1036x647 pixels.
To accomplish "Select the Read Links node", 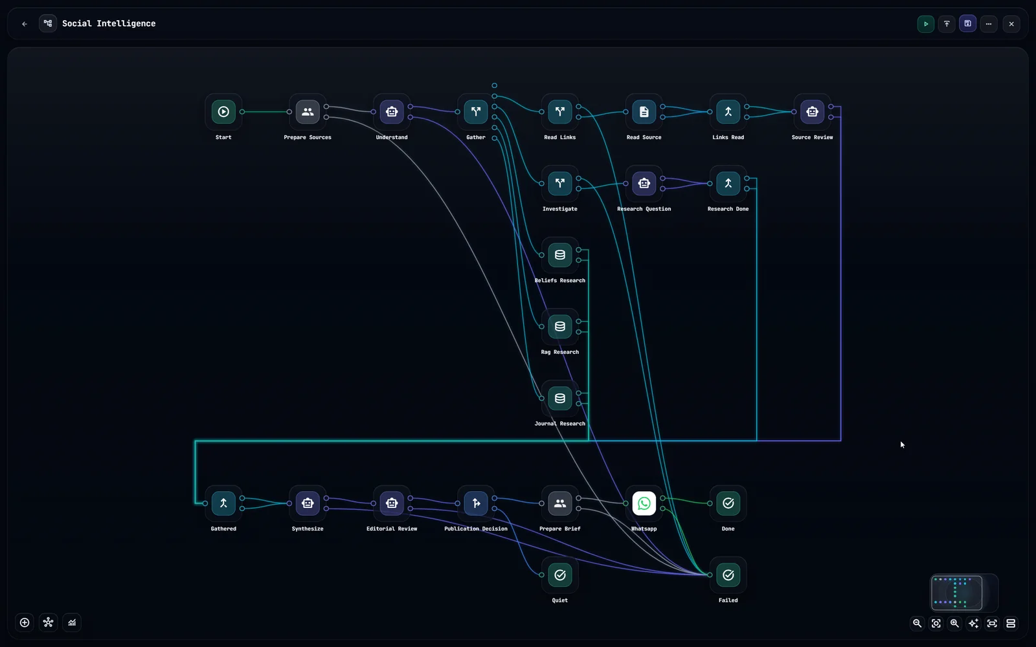I will point(560,112).
